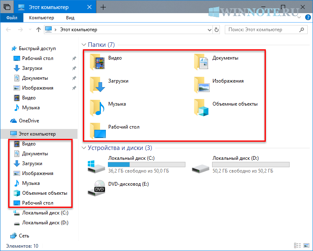The height and width of the screenshot is (251, 313).
Task: Open Музыка under Быстрый доступ
Action: (x=27, y=108)
